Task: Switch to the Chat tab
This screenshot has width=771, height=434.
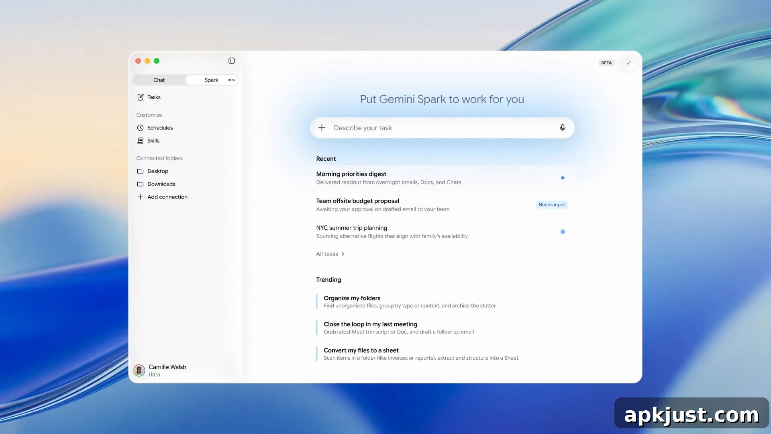Action: point(159,80)
